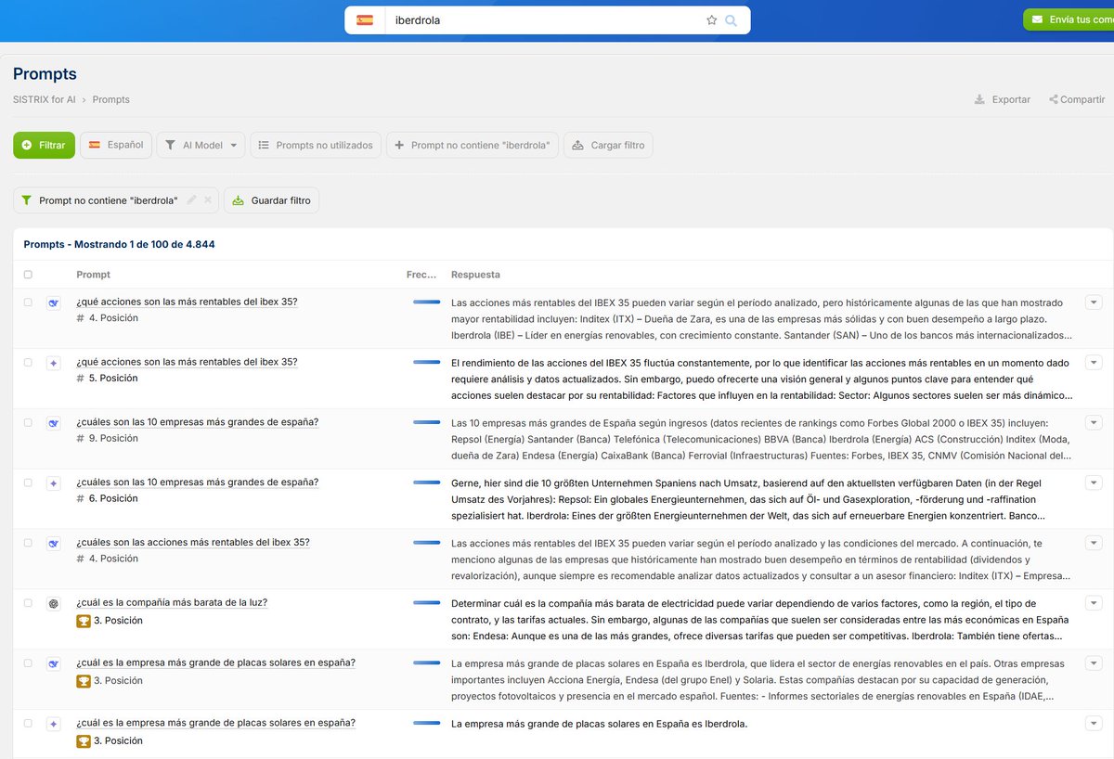This screenshot has height=759, width=1114.
Task: Click '9. Posición' text
Action: 113,438
